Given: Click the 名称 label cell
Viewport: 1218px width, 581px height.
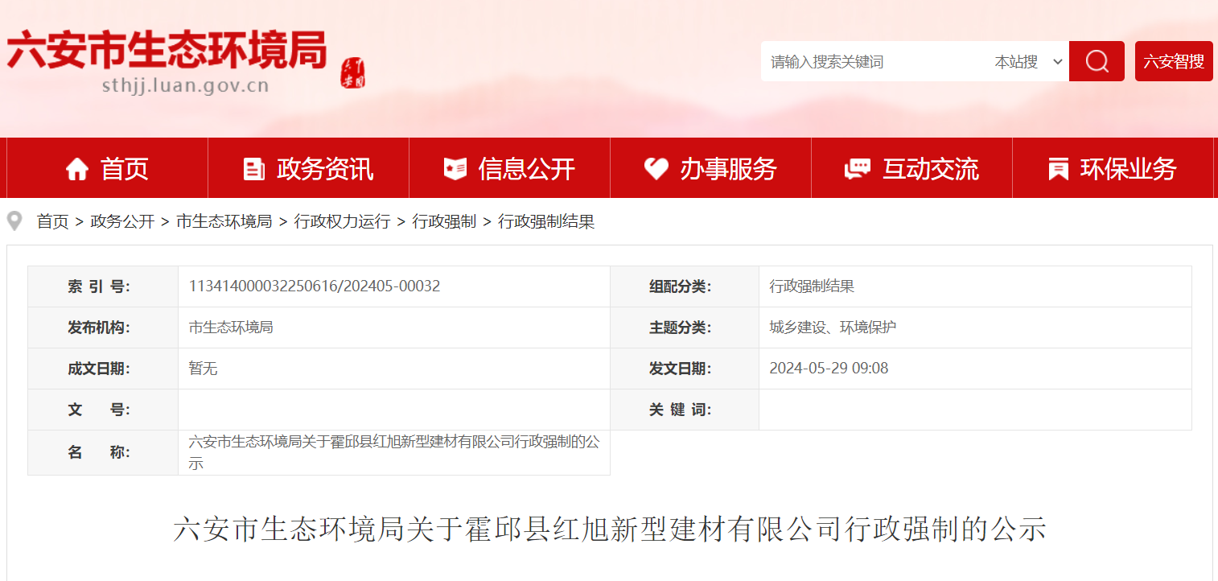Looking at the screenshot, I should point(103,452).
